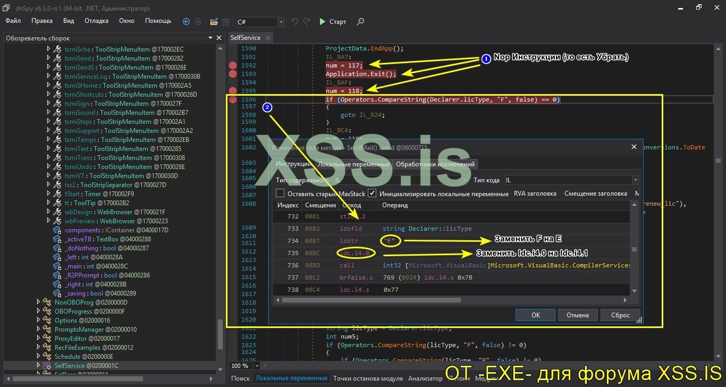The width and height of the screenshot is (726, 387).
Task: Remove the breakpoint on line 1592
Action: (x=233, y=65)
